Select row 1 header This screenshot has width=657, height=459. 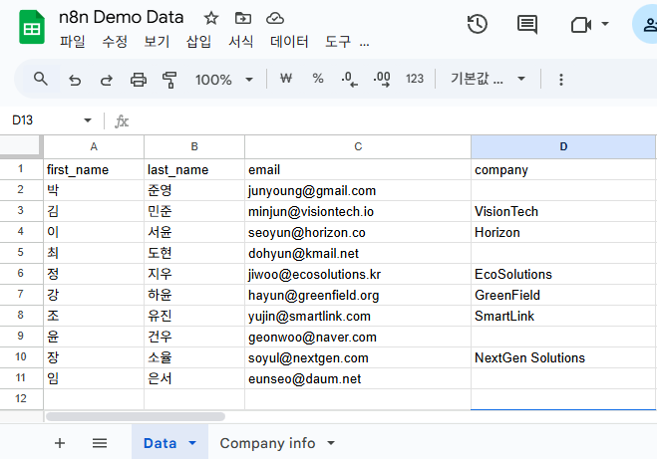[x=21, y=169]
